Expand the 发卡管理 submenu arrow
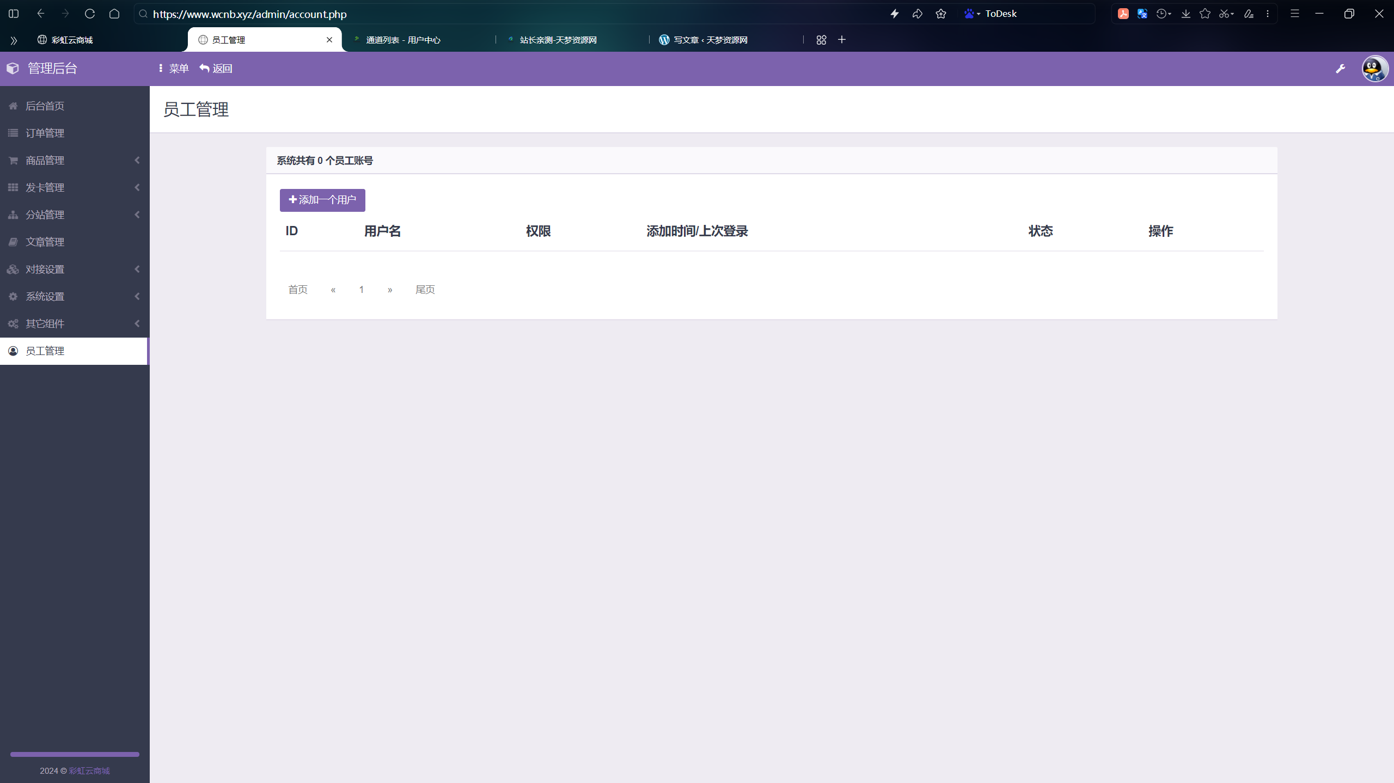The width and height of the screenshot is (1394, 783). tap(137, 187)
